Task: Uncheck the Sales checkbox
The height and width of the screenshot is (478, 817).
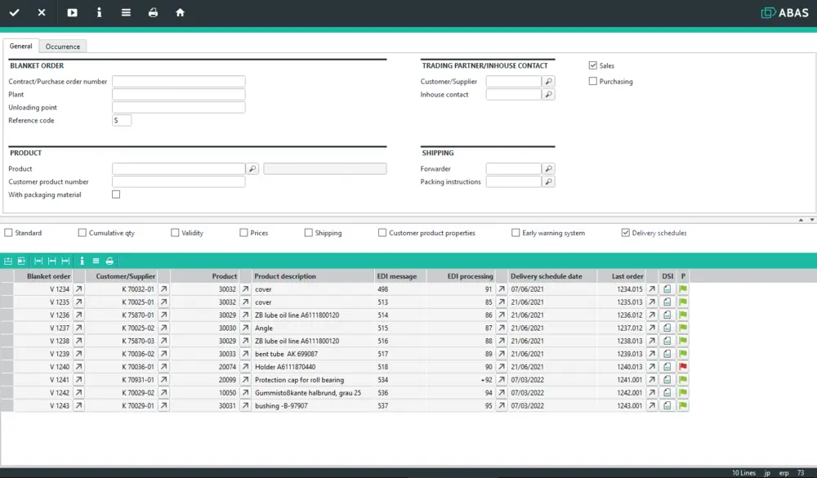Action: pyautogui.click(x=593, y=65)
